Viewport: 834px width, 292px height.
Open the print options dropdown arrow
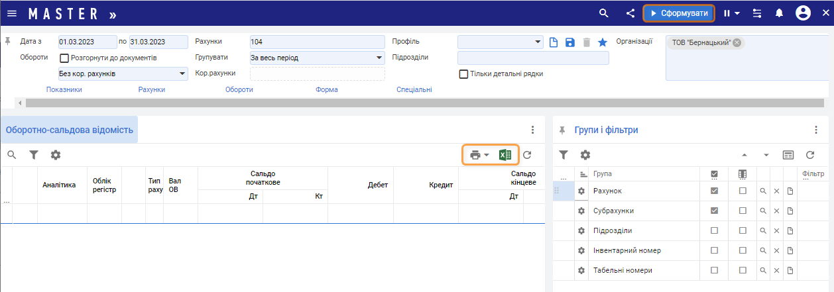487,155
